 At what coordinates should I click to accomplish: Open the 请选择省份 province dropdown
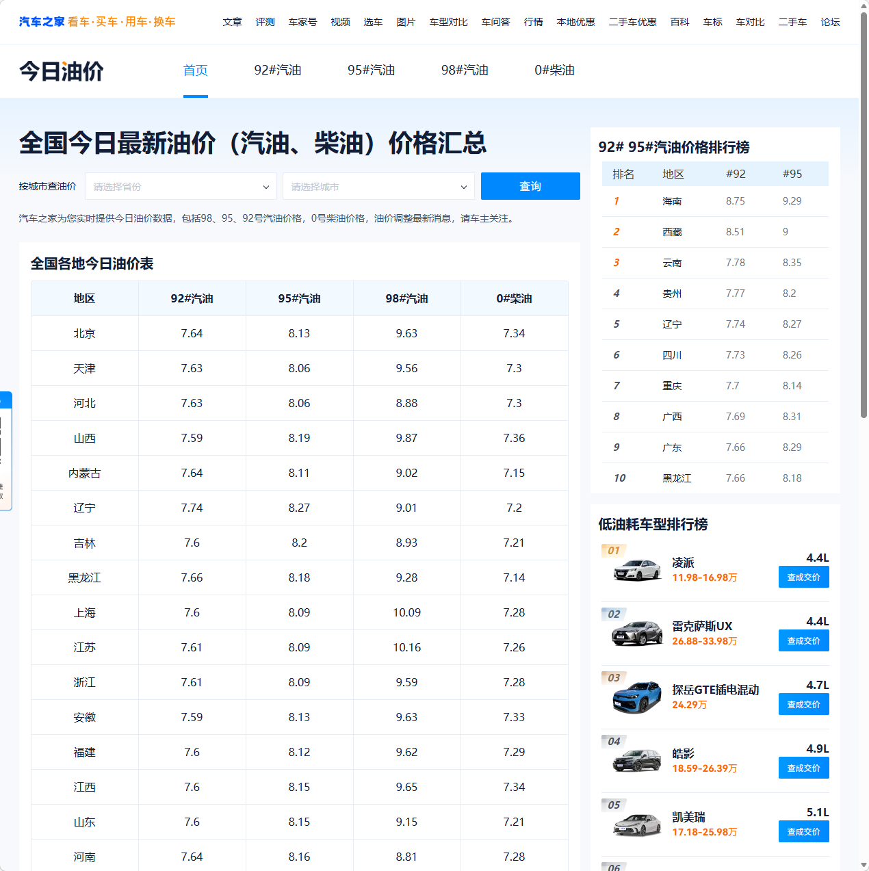coord(180,186)
